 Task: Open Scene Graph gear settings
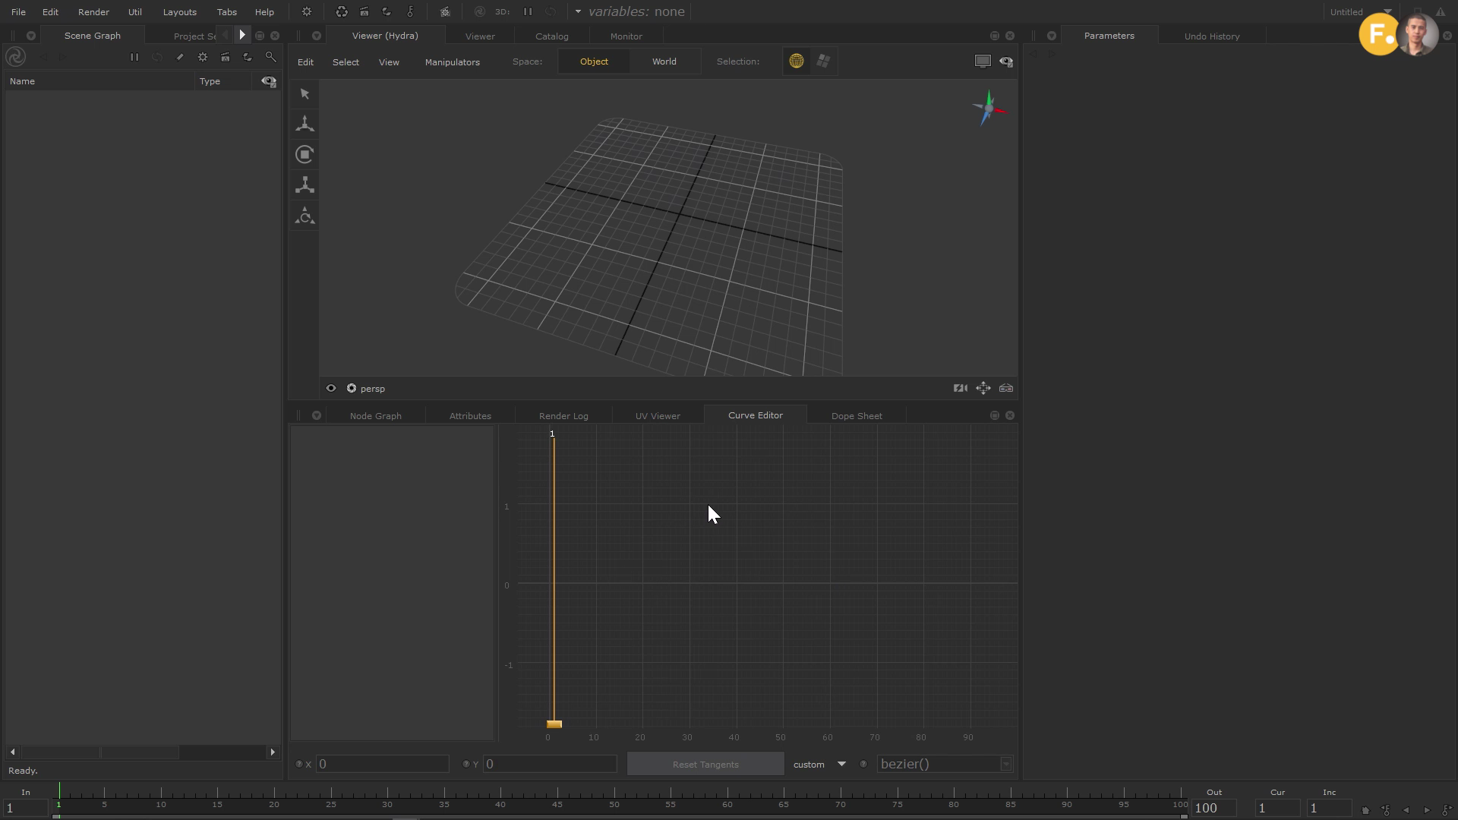click(203, 57)
